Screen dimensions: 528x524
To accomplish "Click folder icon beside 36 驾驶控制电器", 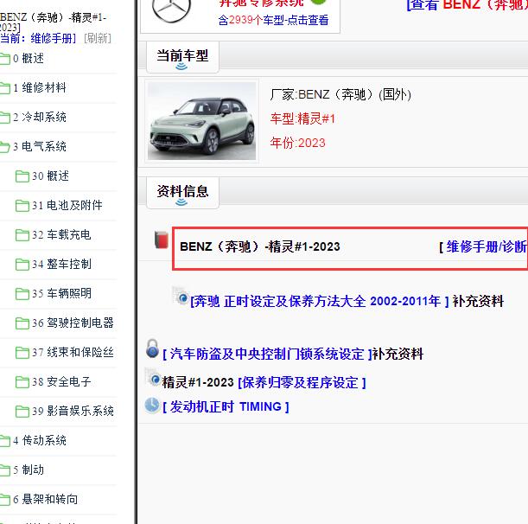I will coord(22,323).
